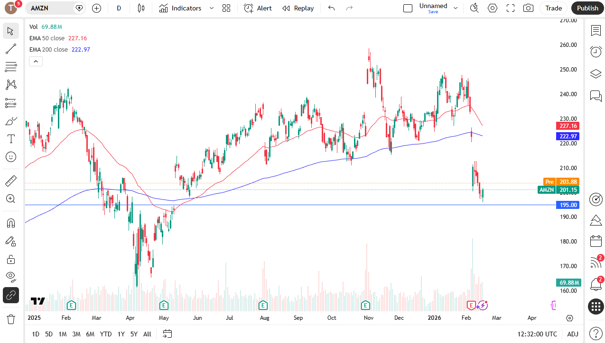605x343 pixels.
Task: Open the emoji icons tool
Action: [x=11, y=157]
